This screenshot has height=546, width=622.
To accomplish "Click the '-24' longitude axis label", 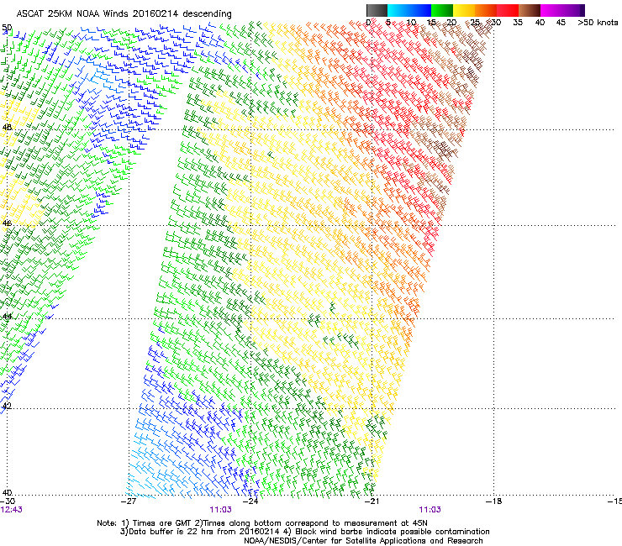I will click(250, 501).
